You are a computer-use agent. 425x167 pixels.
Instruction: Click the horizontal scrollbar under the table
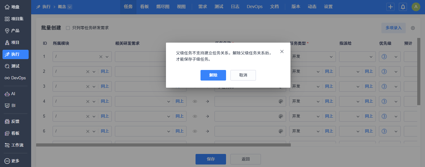[x=163, y=145]
